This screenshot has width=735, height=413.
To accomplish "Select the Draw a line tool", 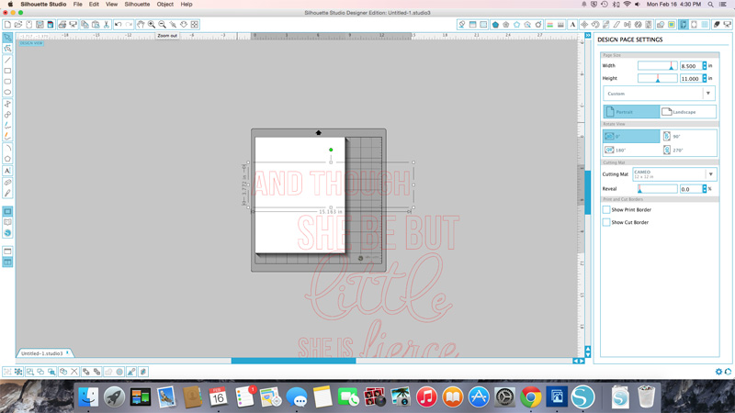I will coord(7,60).
